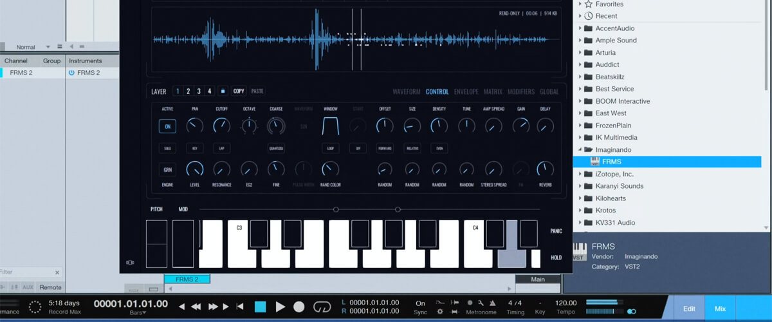This screenshot has height=322, width=772.
Task: Toggle the layer lock icon beside COPY
Action: [x=223, y=91]
